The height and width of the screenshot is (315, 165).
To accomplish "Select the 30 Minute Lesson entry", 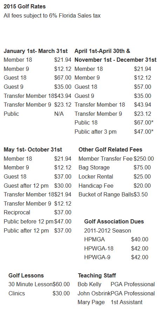I will (x=39, y=284).
